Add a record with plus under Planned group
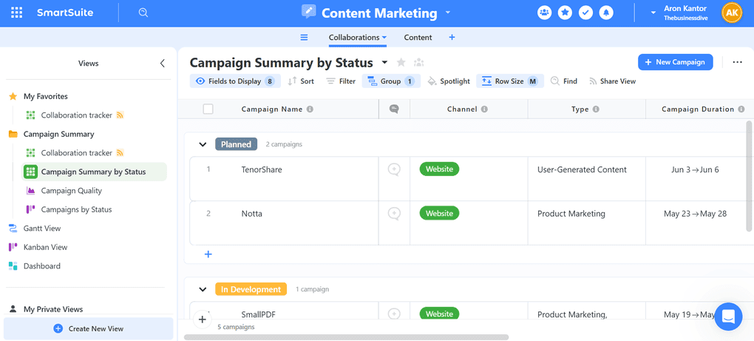The height and width of the screenshot is (341, 754). pos(208,254)
